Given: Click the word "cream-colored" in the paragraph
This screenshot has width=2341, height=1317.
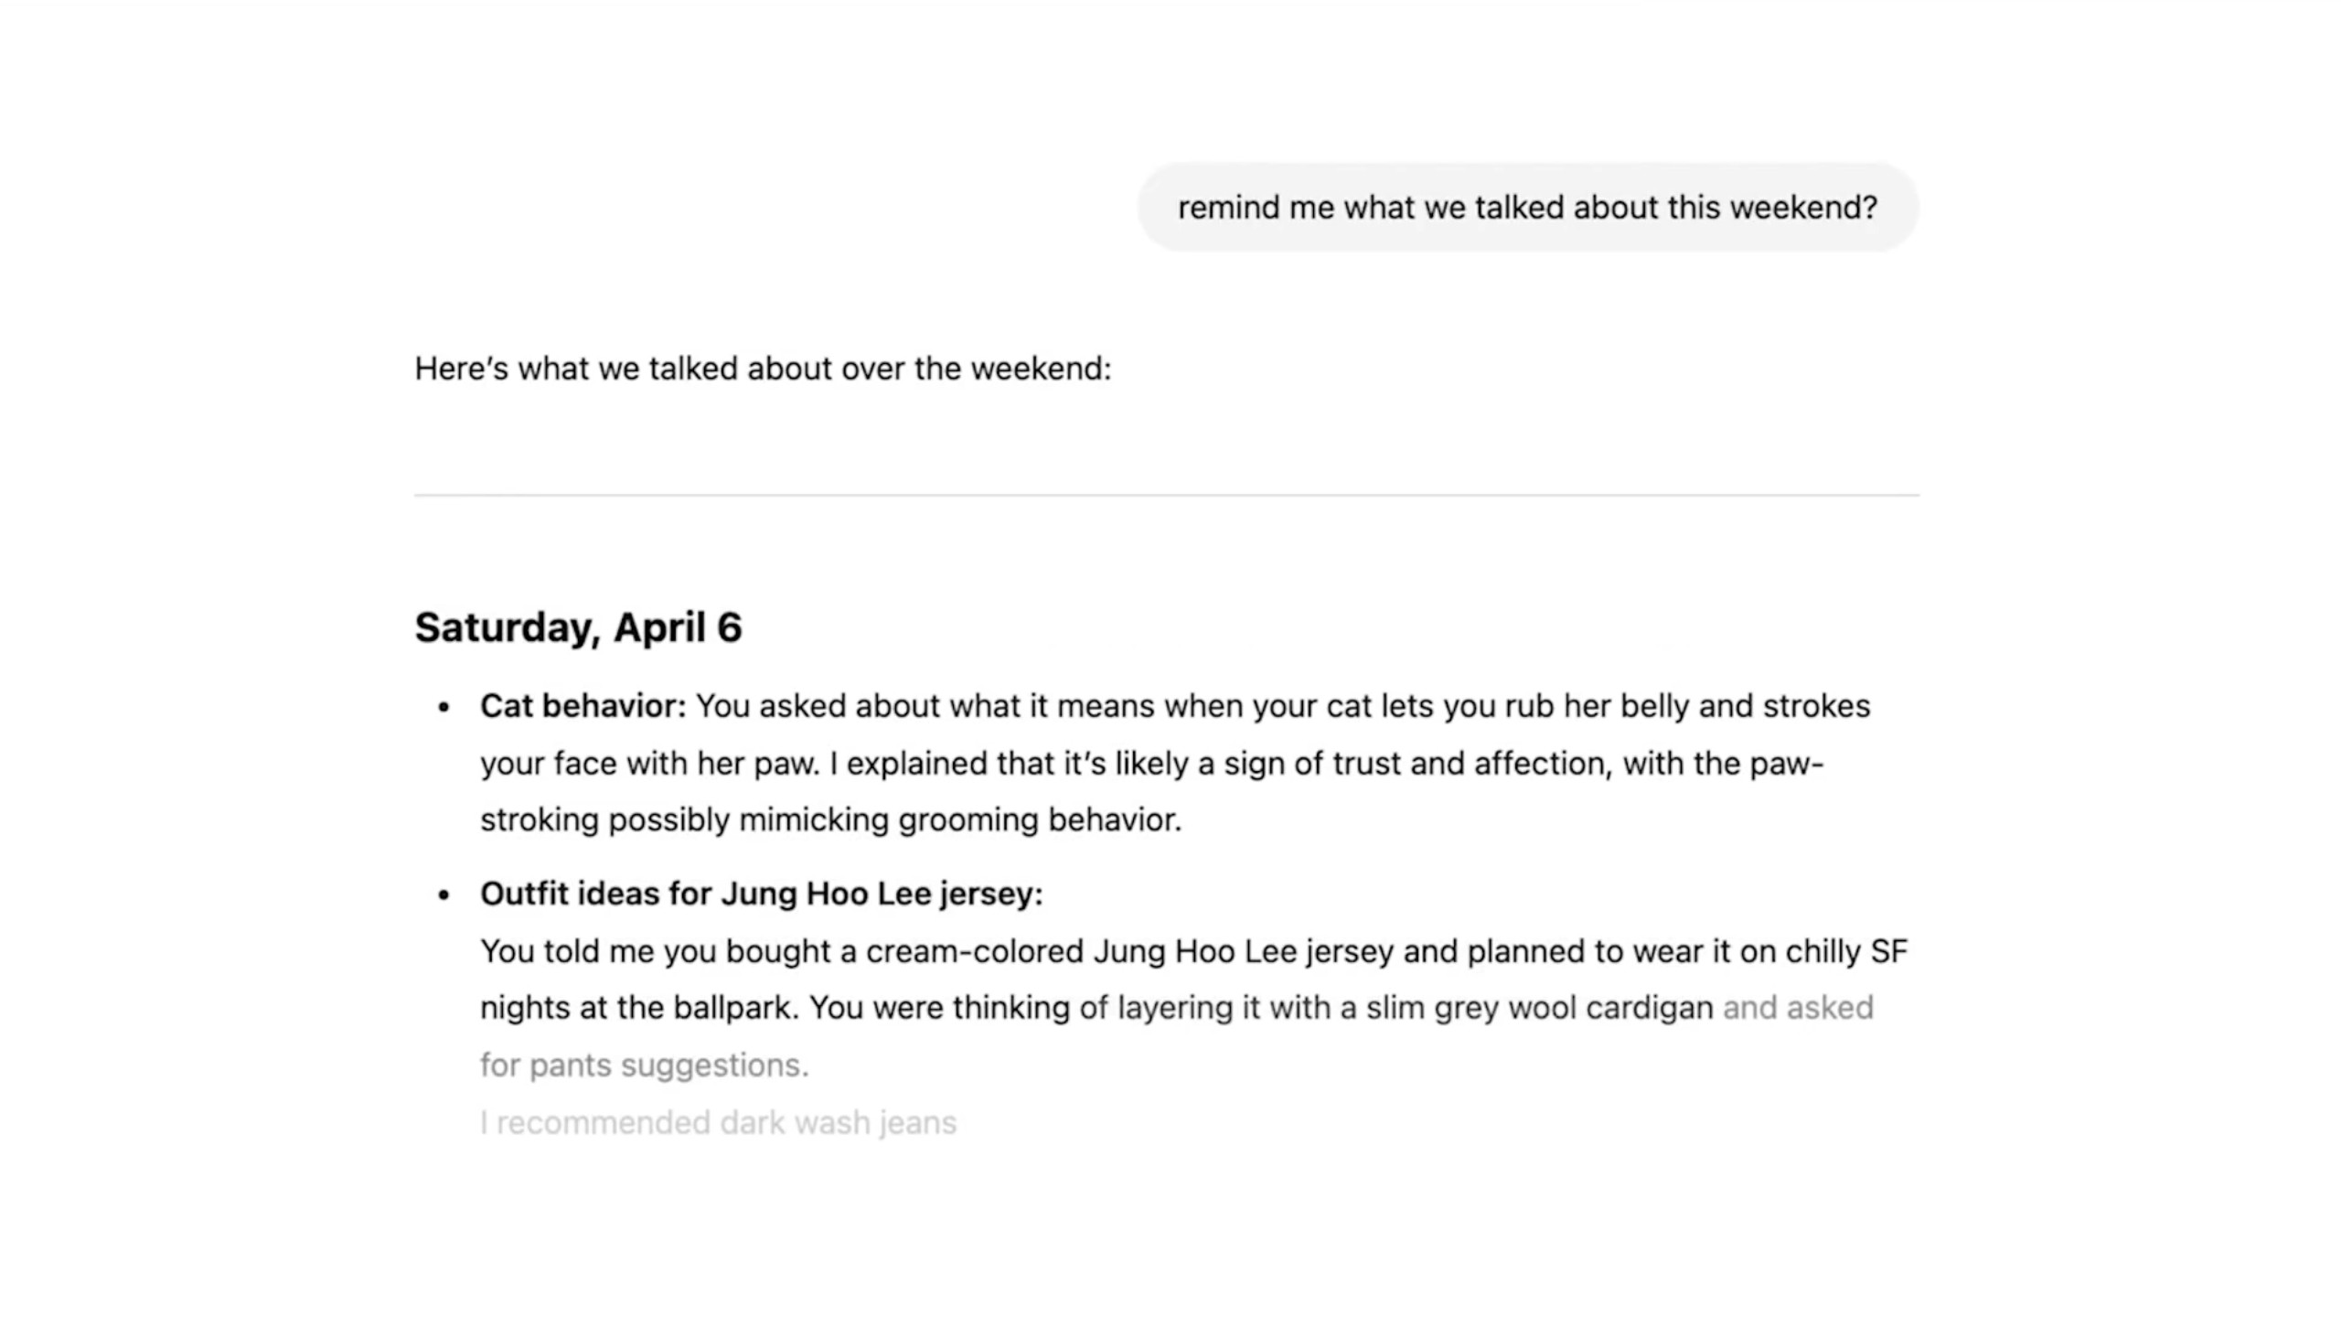Looking at the screenshot, I should pyautogui.click(x=974, y=951).
